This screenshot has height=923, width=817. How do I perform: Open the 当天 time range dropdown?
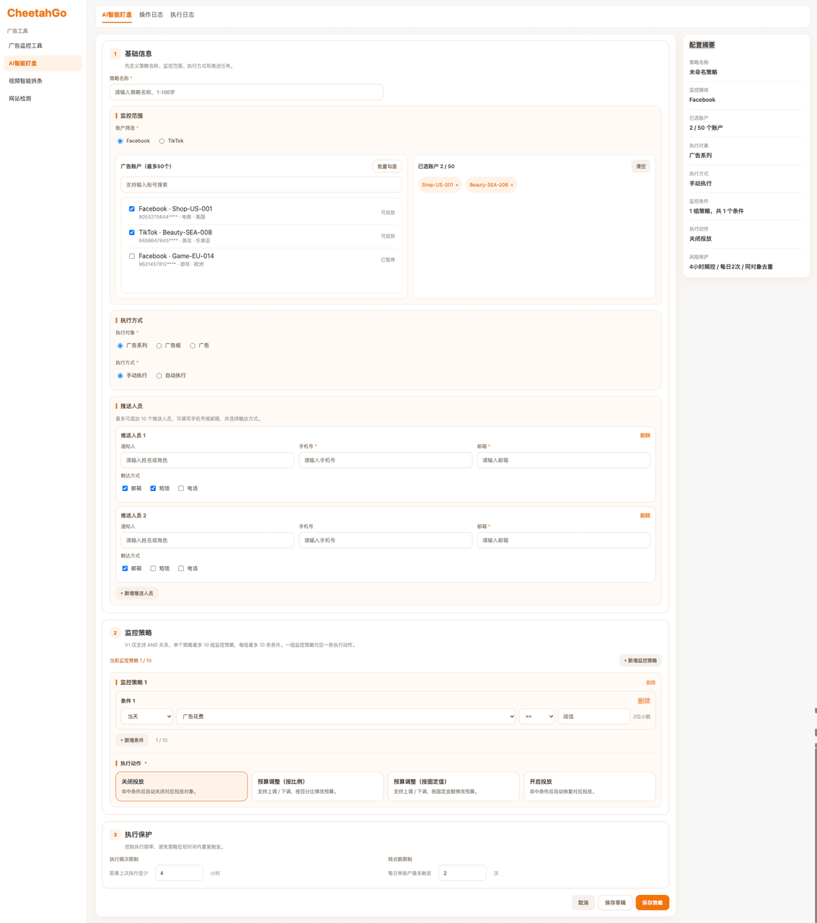pos(147,717)
